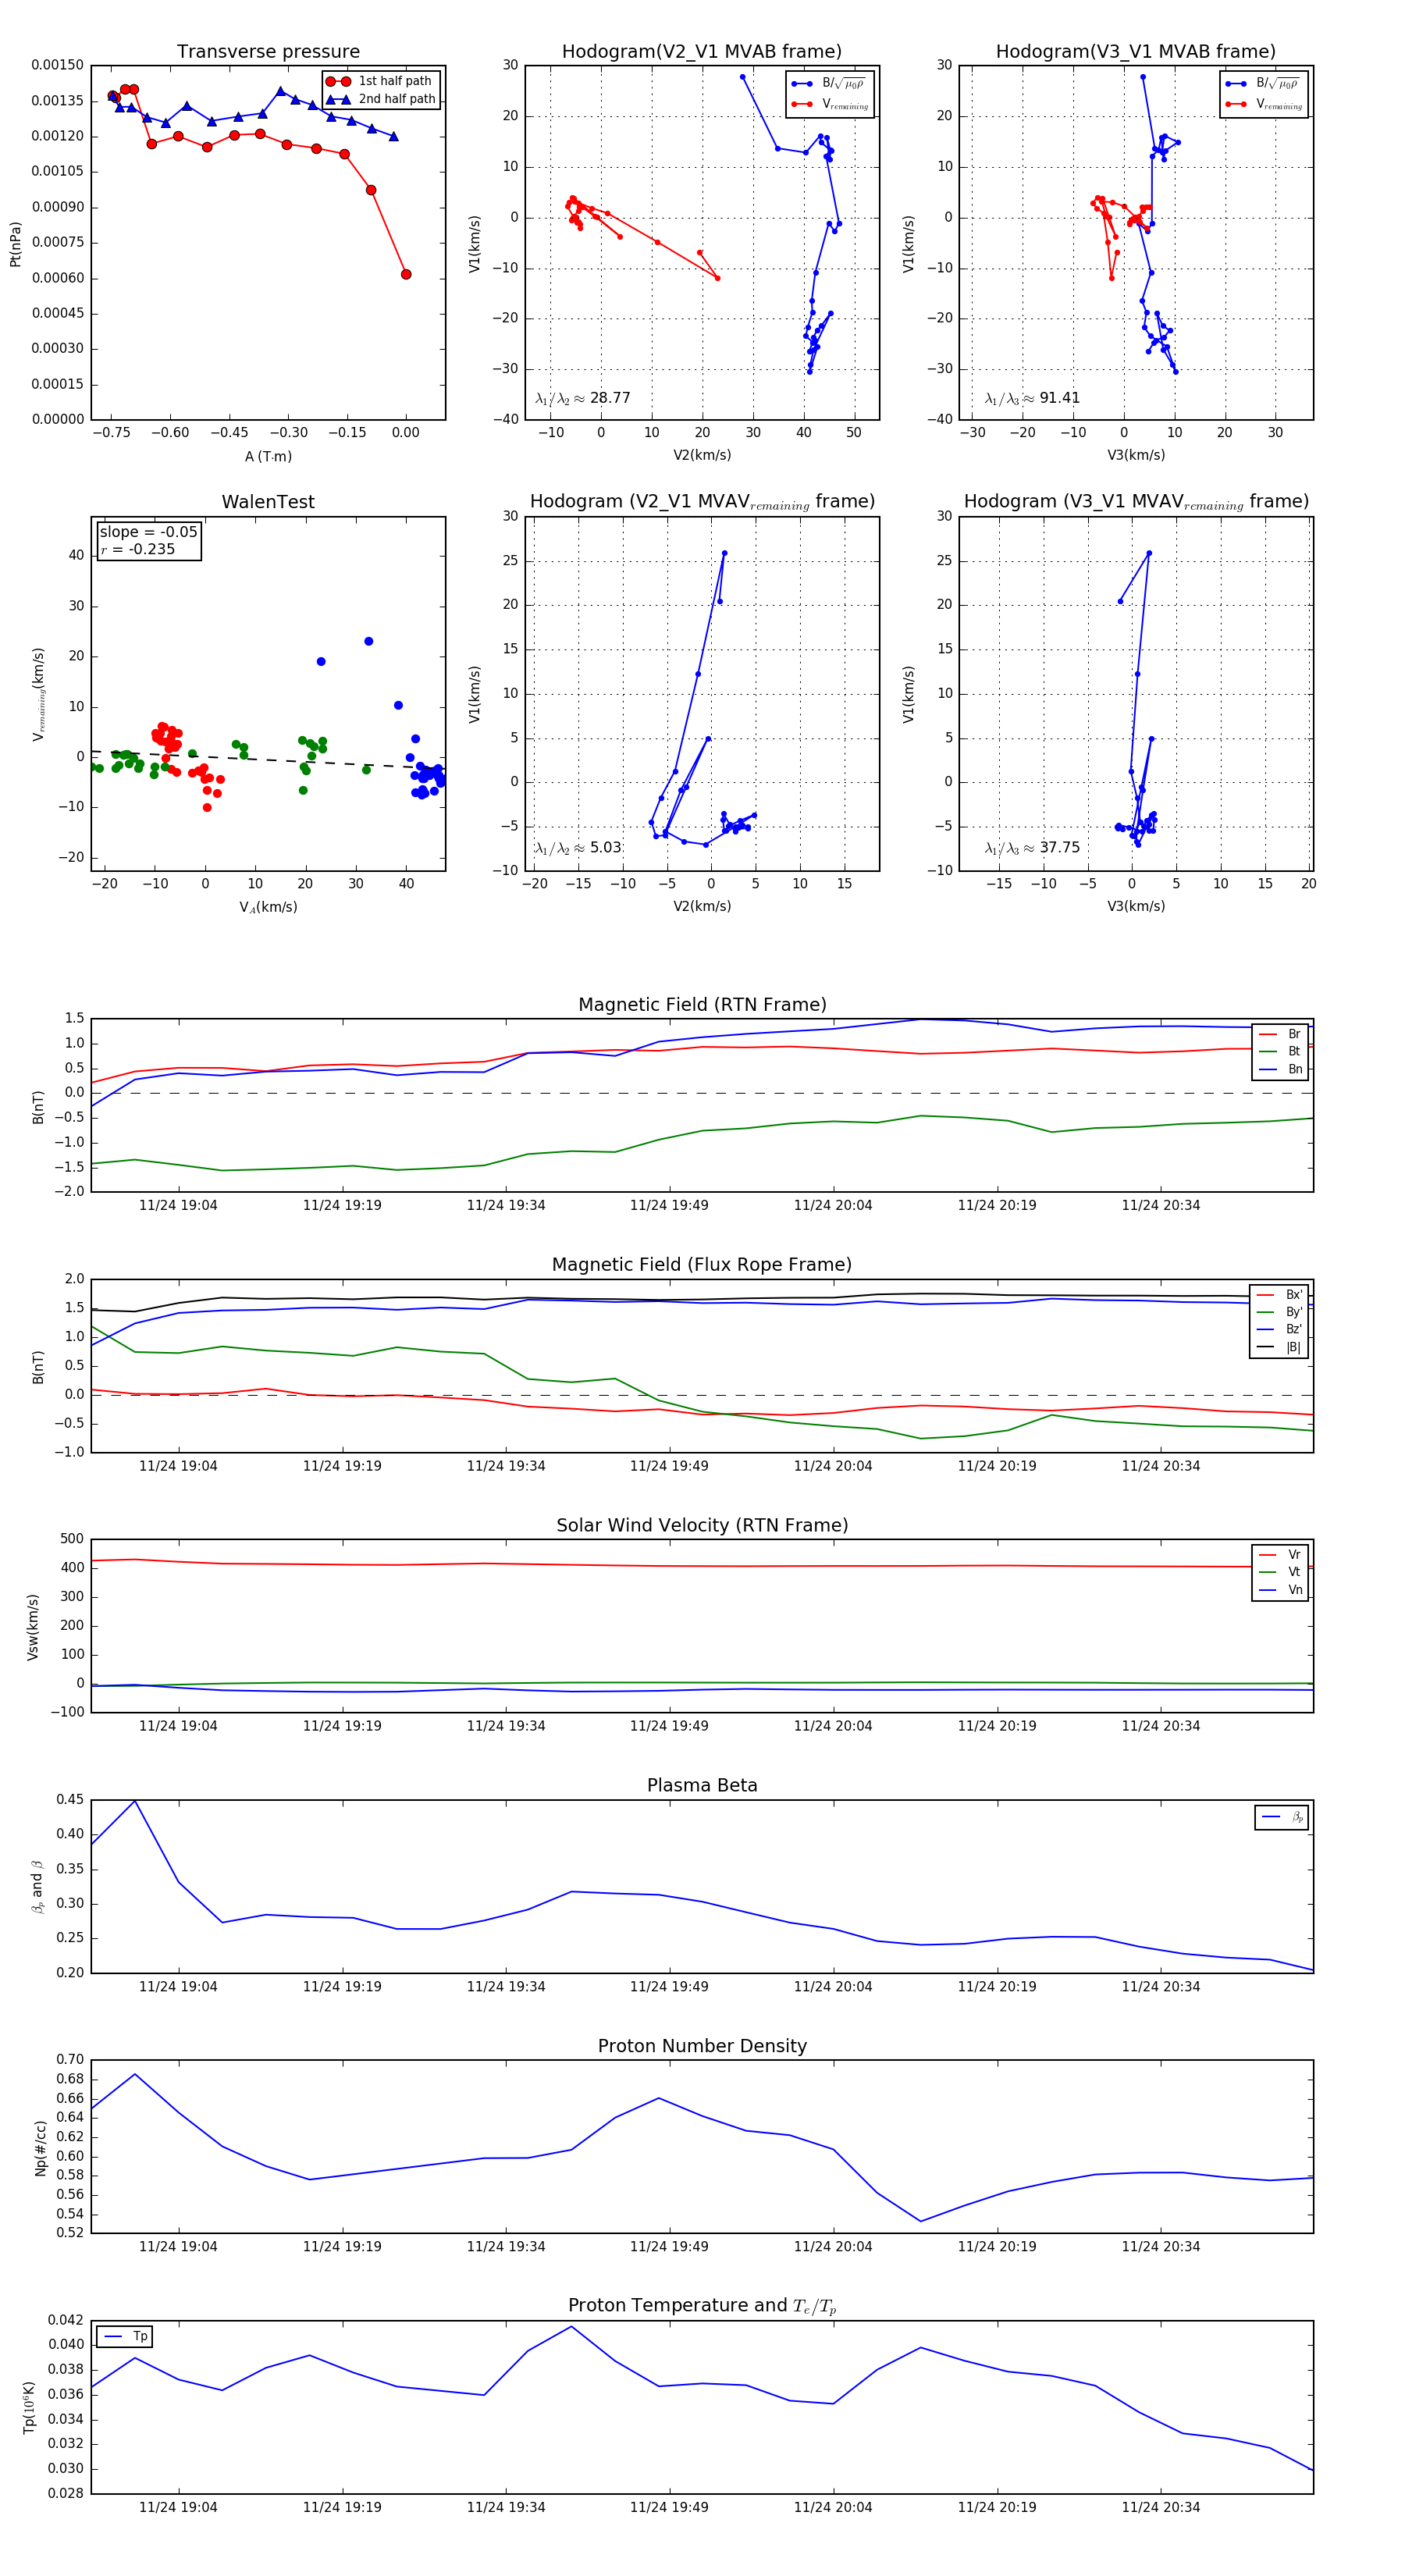Image resolution: width=1405 pixels, height=2576 pixels.
Task: Select the Br legend entry
Action: point(1280,1034)
